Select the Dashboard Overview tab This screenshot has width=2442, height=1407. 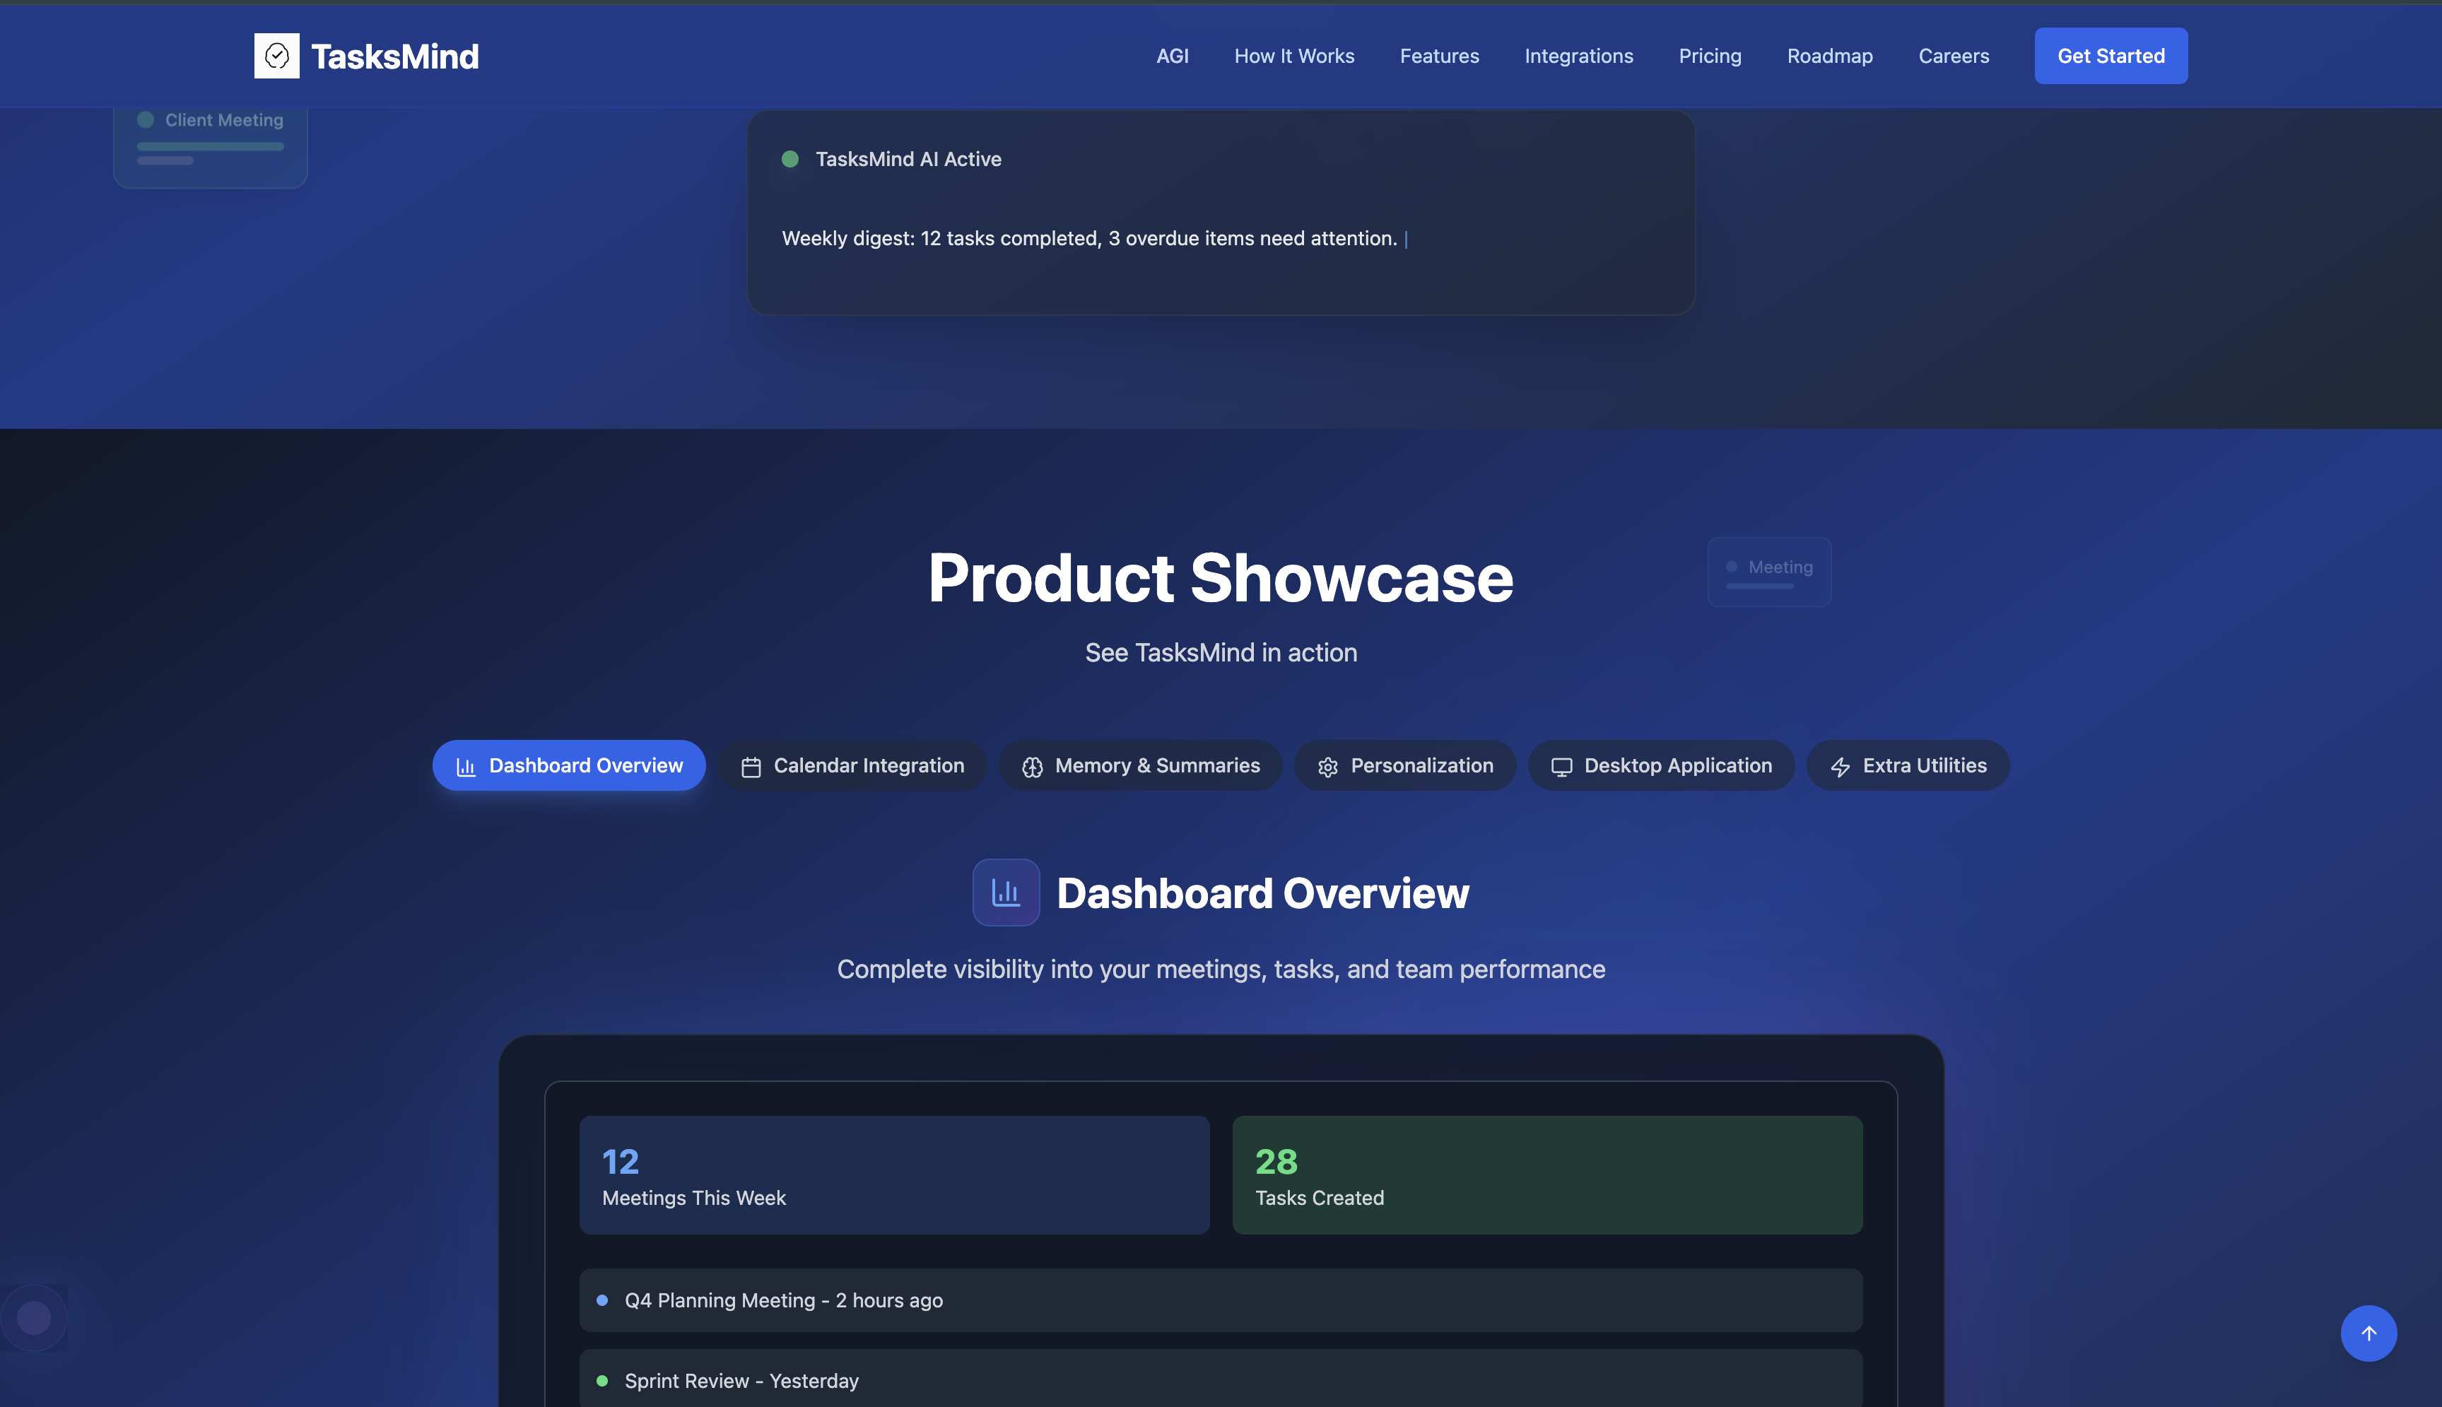click(569, 765)
